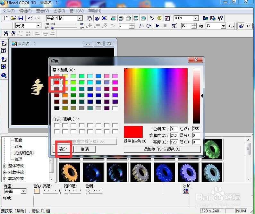Select the red basic color swatch
This screenshot has width=255, height=214.
[x=57, y=82]
